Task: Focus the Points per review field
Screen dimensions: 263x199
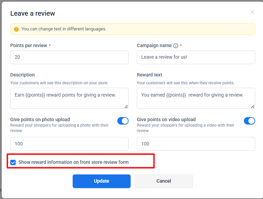Action: pos(69,57)
